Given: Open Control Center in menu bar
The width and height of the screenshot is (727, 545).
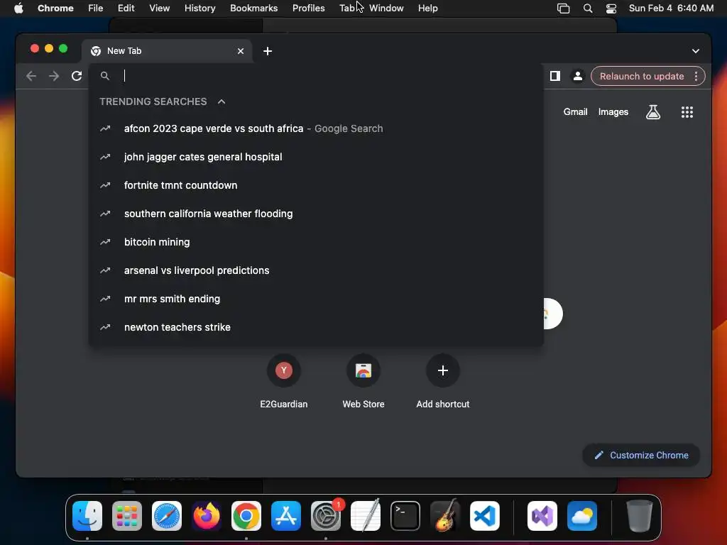Looking at the screenshot, I should [611, 9].
